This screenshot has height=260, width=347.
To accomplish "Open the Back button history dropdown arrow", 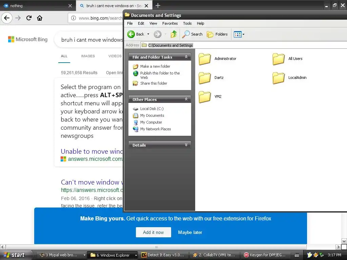I will point(148,34).
